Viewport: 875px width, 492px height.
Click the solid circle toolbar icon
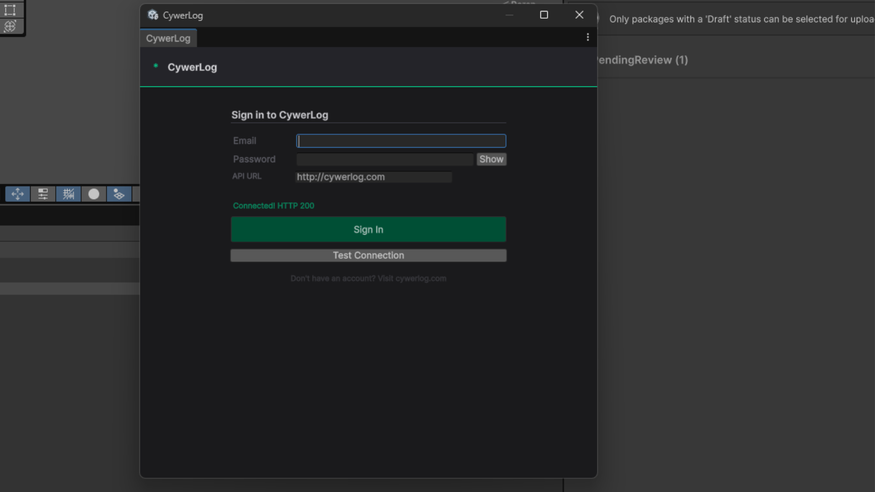pos(94,194)
